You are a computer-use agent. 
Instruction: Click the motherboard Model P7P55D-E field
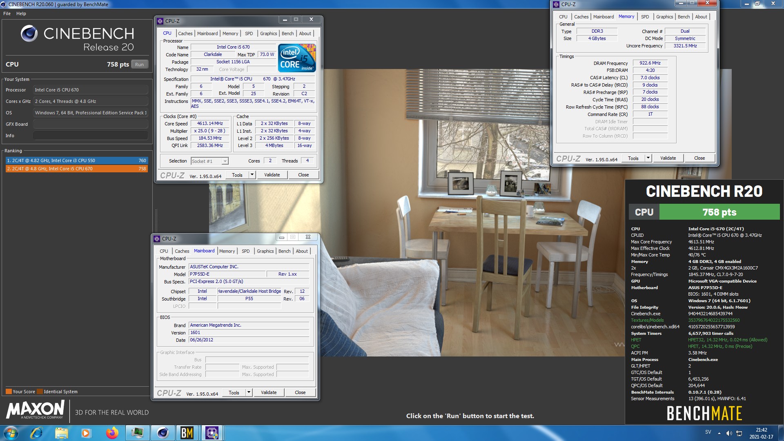(227, 274)
